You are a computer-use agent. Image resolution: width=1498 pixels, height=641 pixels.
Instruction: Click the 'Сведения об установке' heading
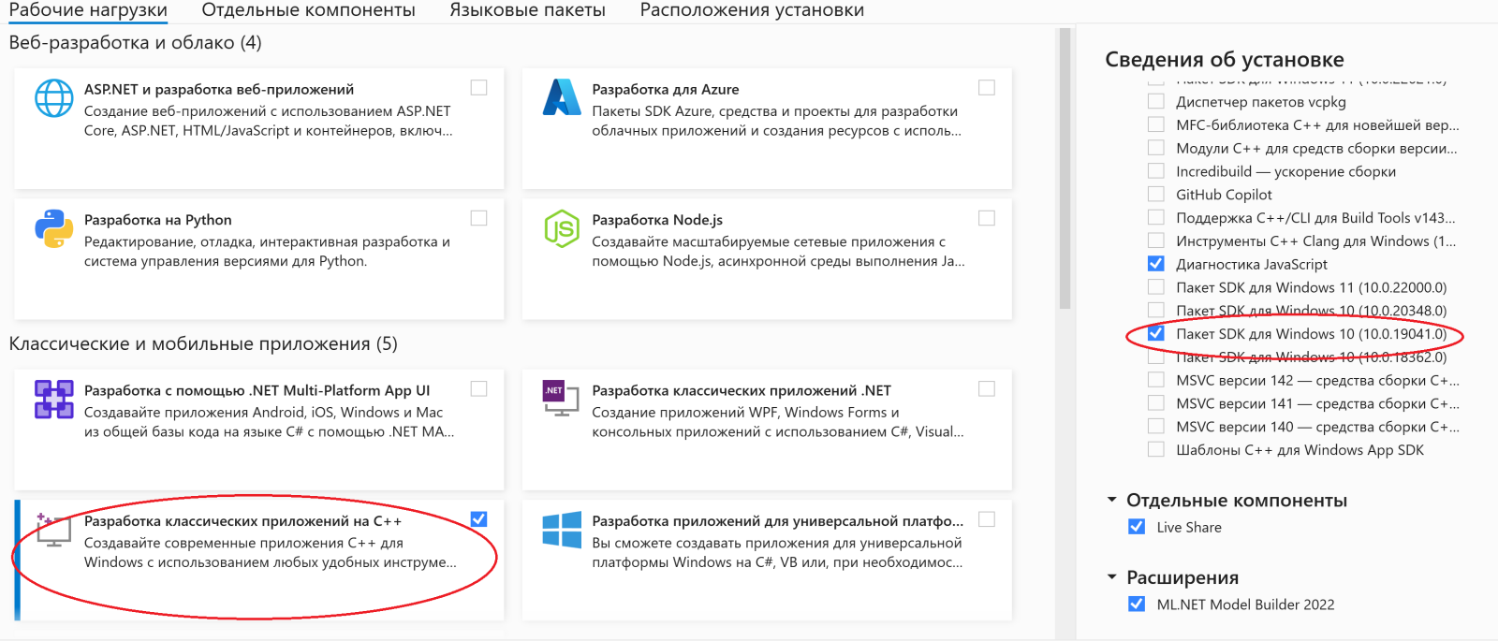[1225, 59]
